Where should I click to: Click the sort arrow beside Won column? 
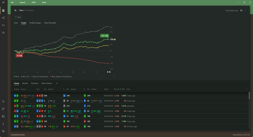click(119, 89)
